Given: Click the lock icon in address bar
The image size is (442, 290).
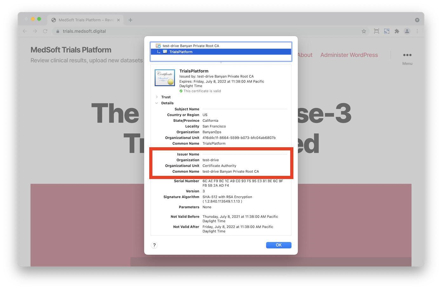Looking at the screenshot, I should tap(57, 31).
